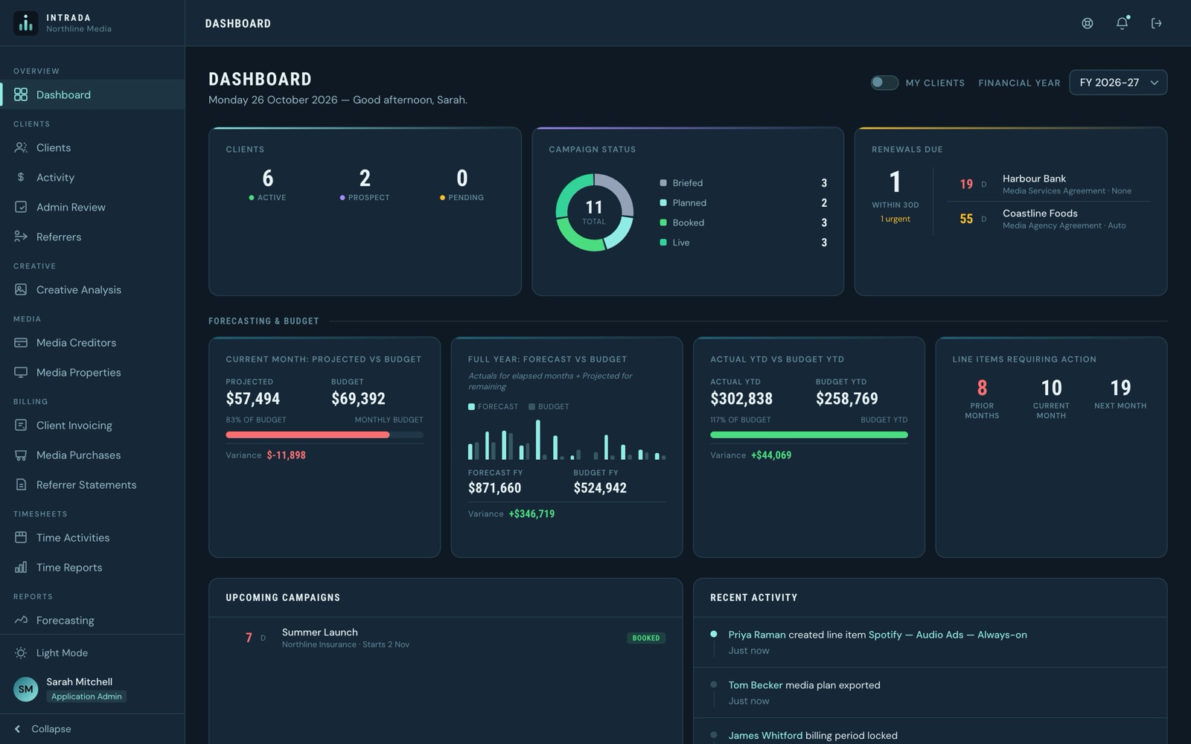Viewport: 1191px width, 744px height.
Task: Open the Summer Launch campaign row
Action: tap(445, 638)
